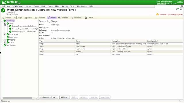Click status icon beside Flapping node
The height and width of the screenshot is (103, 184).
pyautogui.click(x=8, y=40)
